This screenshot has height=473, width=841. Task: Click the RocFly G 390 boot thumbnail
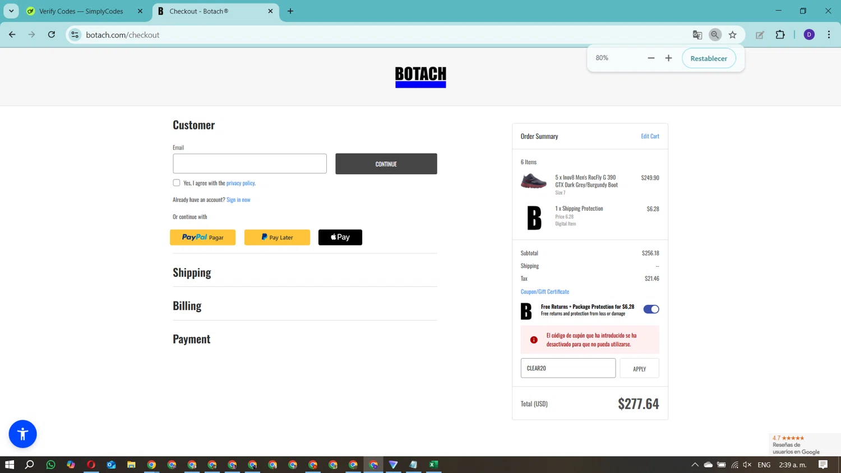click(533, 181)
